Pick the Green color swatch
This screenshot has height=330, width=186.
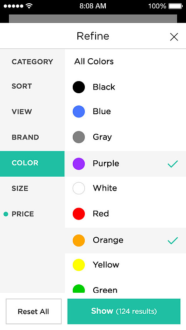(x=79, y=289)
